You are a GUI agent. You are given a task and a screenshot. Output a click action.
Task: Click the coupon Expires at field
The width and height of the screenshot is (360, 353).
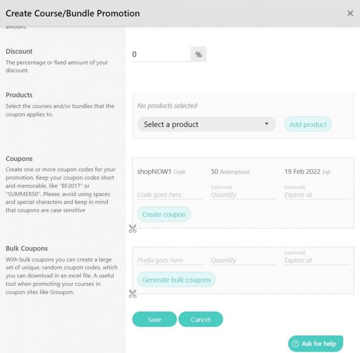(x=316, y=195)
